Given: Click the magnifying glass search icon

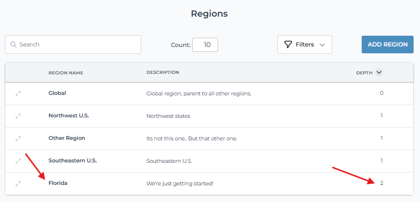Looking at the screenshot, I should pos(13,45).
